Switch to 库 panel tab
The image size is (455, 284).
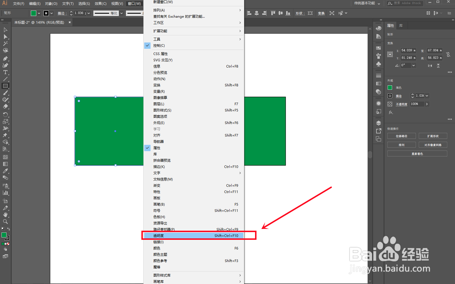click(x=401, y=26)
